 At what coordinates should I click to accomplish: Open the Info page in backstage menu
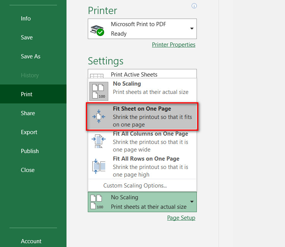(x=25, y=19)
